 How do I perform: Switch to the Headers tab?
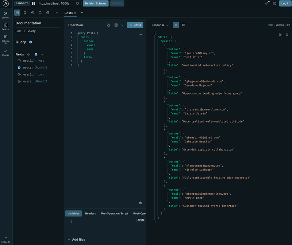coord(90,214)
